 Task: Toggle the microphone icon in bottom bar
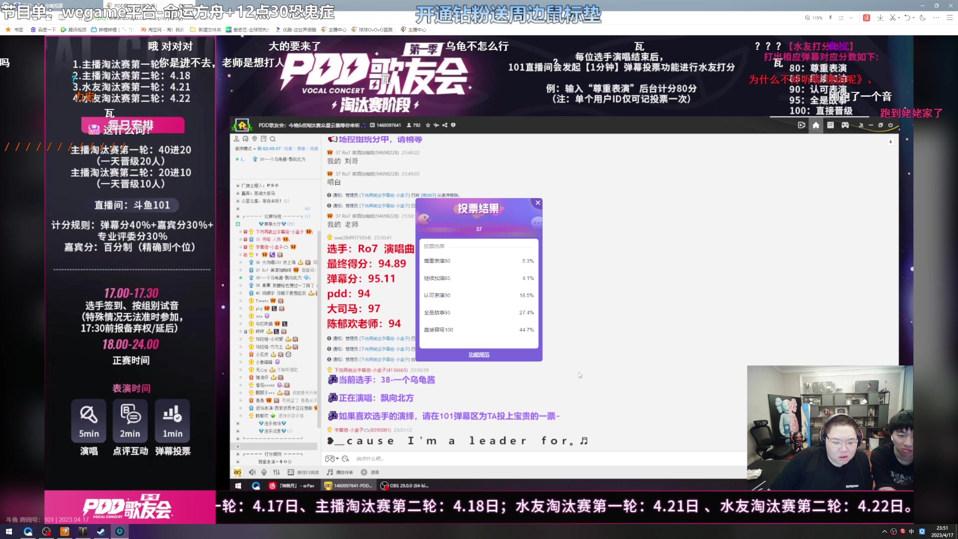click(264, 472)
